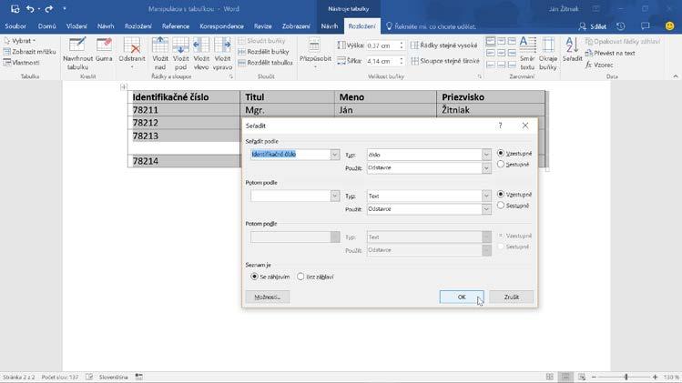Click Vložit nad insert above icon
This screenshot has width=682, height=383.
tap(160, 45)
